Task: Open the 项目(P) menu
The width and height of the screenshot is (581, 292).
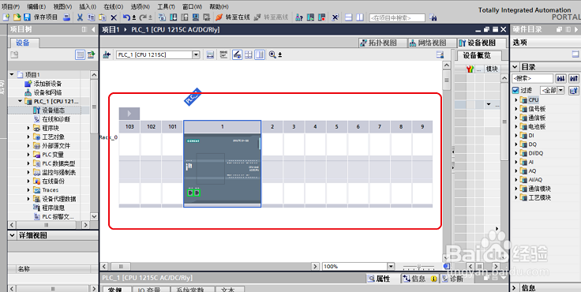Action: (x=10, y=6)
